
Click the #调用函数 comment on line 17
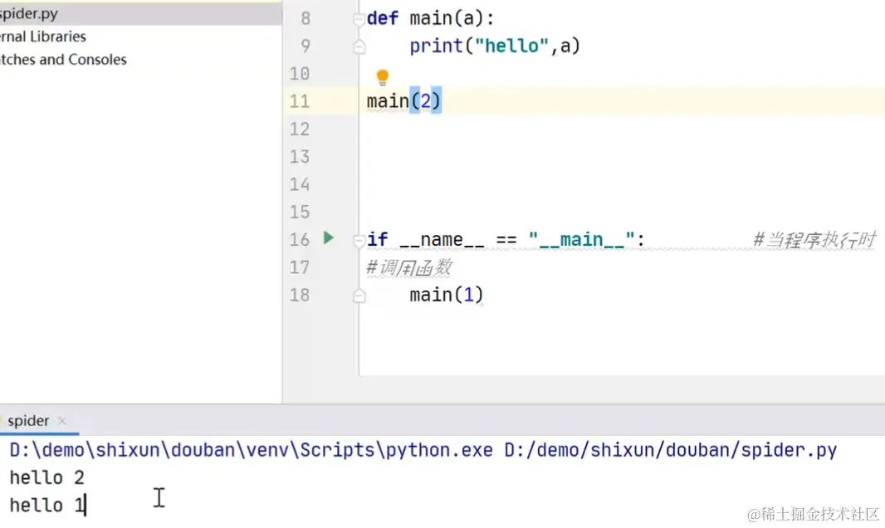tap(409, 267)
